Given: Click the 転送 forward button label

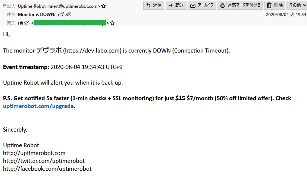Looking at the screenshot, I should click(179, 5).
